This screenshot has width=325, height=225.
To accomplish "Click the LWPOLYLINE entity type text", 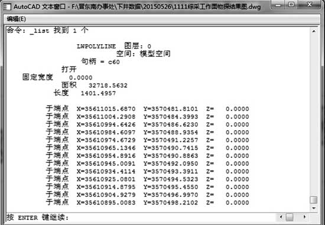I will [x=96, y=47].
